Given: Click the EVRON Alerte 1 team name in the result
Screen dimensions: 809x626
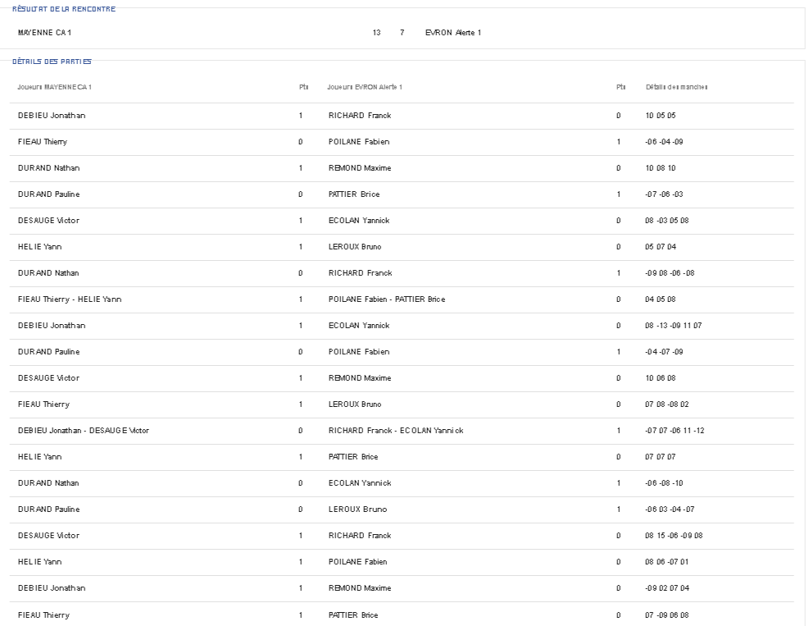Looking at the screenshot, I should [x=452, y=33].
